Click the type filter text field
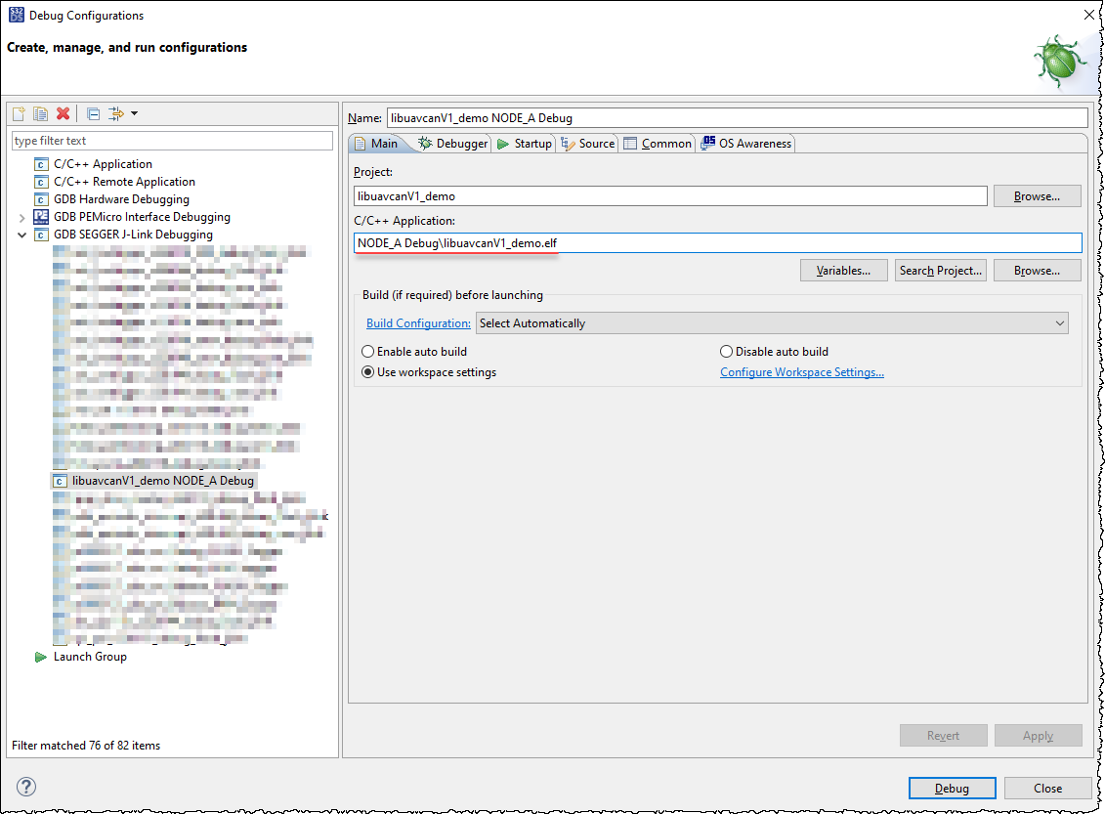The height and width of the screenshot is (814, 1105). [172, 141]
